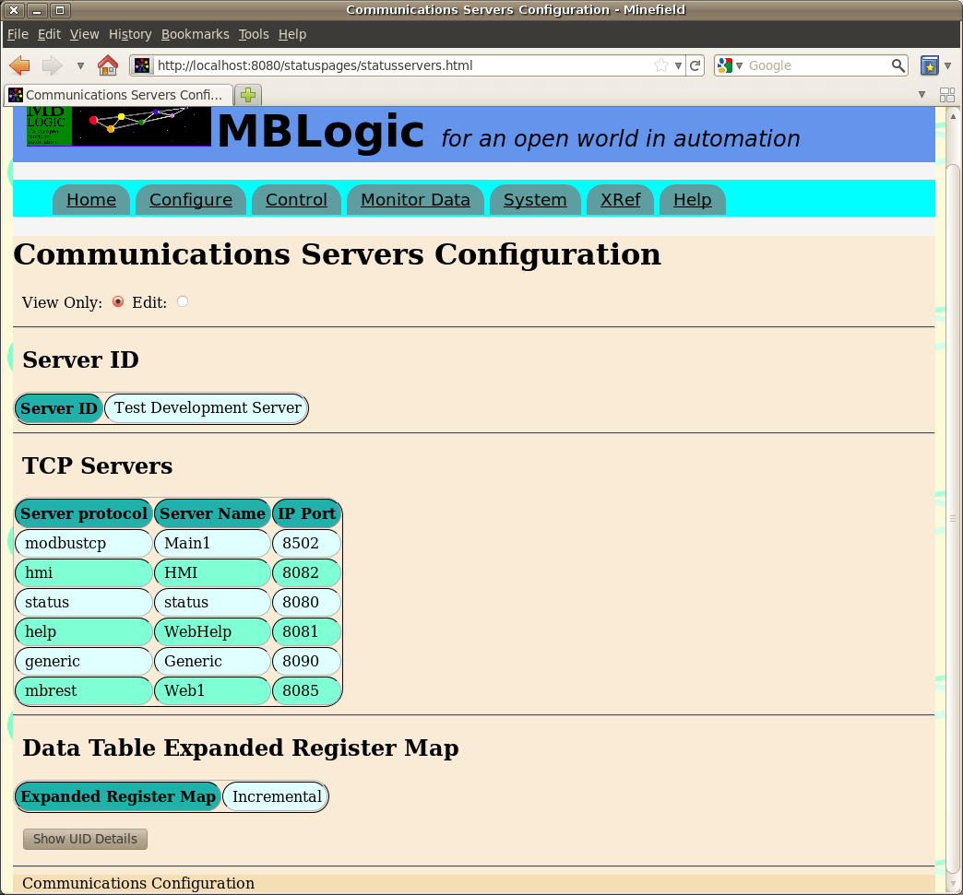The width and height of the screenshot is (963, 895).
Task: Click the IP Port column header
Action: [x=306, y=513]
